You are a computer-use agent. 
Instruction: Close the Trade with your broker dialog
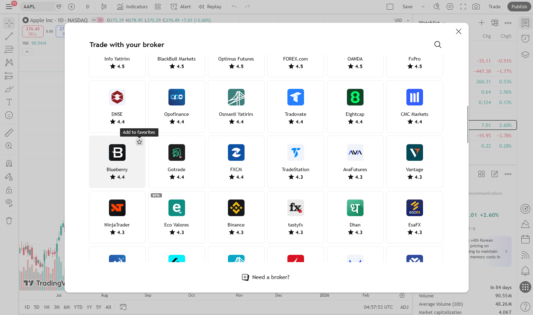tap(459, 31)
